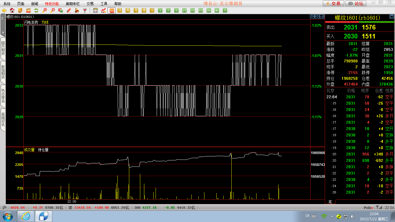Click the funnel filter icon

pos(85,10)
